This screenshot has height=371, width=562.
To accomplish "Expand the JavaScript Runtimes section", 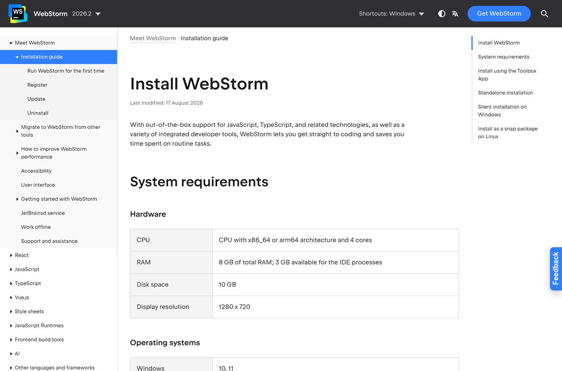I will point(11,326).
